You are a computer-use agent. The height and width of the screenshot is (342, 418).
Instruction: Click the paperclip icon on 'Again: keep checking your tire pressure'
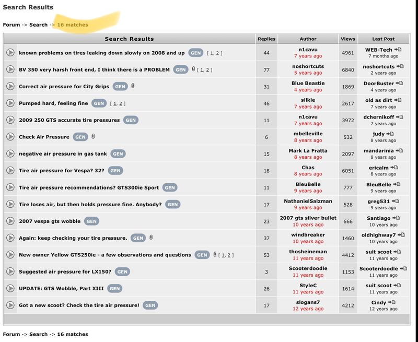click(x=151, y=237)
